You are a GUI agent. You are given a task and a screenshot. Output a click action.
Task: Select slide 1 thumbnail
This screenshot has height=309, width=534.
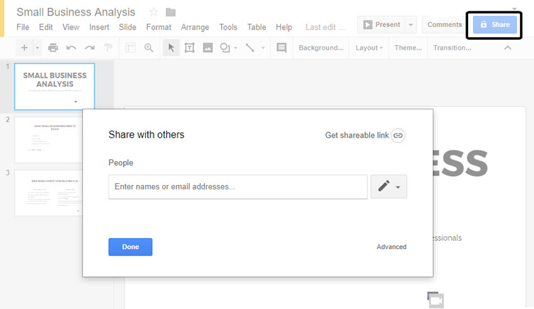55,86
